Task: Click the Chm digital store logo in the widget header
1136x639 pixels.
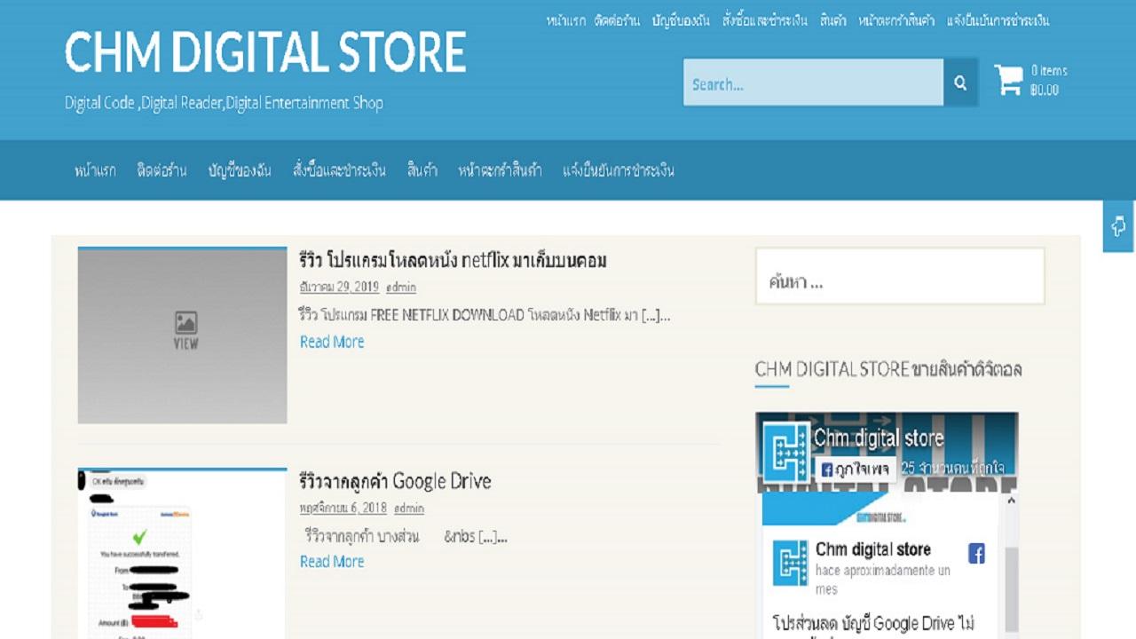Action: click(x=786, y=452)
